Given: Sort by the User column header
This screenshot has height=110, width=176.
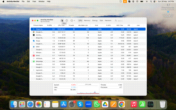Looking at the screenshot, I should [x=138, y=25].
